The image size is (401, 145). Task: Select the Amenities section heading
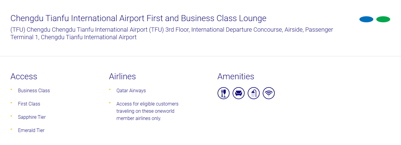click(x=236, y=77)
